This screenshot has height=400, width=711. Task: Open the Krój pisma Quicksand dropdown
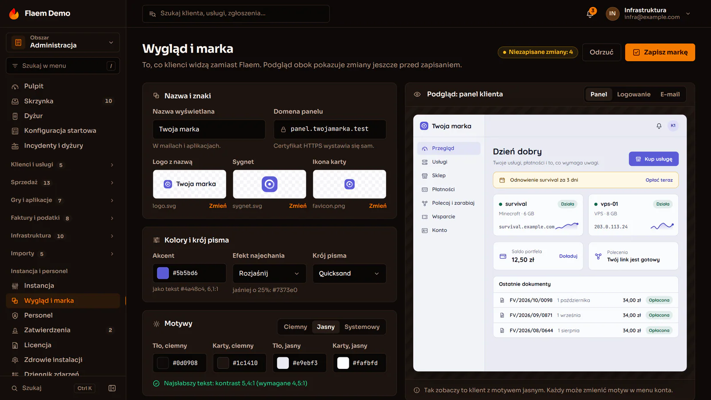point(349,273)
